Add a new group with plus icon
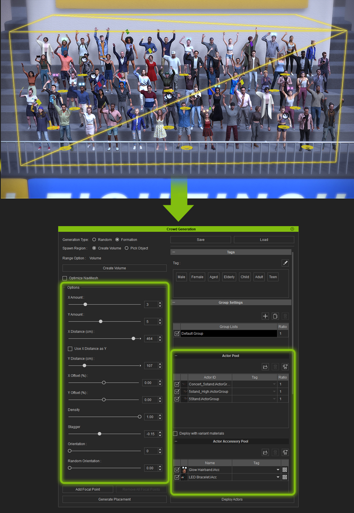This screenshot has height=513, width=354. coord(265,316)
